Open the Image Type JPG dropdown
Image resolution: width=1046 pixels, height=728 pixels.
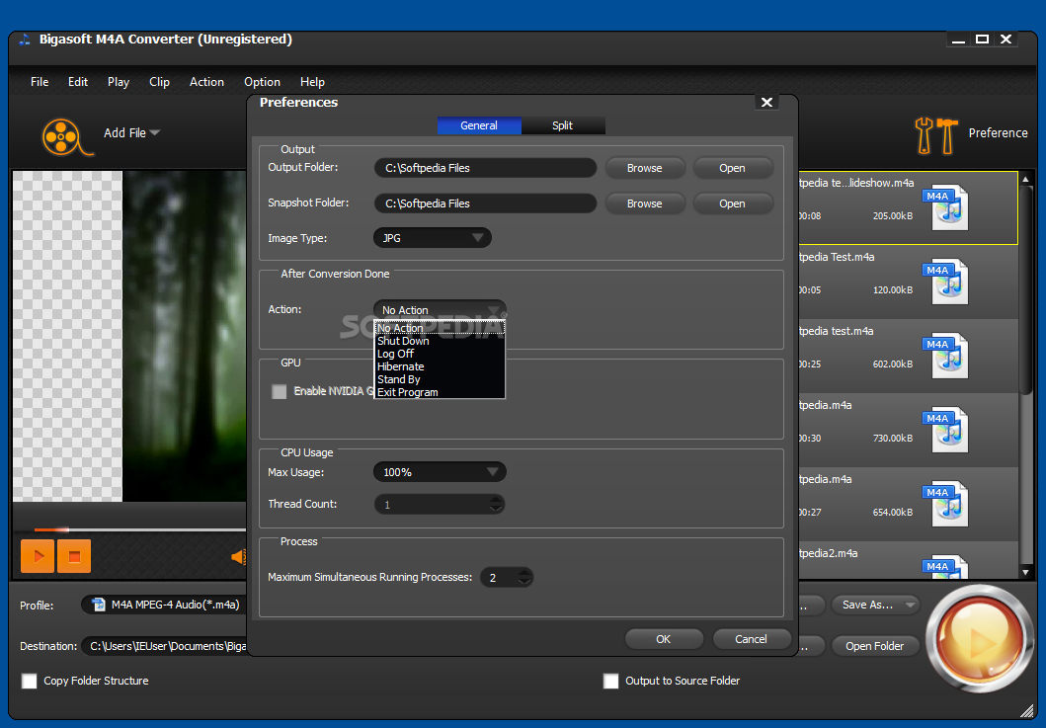coord(433,238)
